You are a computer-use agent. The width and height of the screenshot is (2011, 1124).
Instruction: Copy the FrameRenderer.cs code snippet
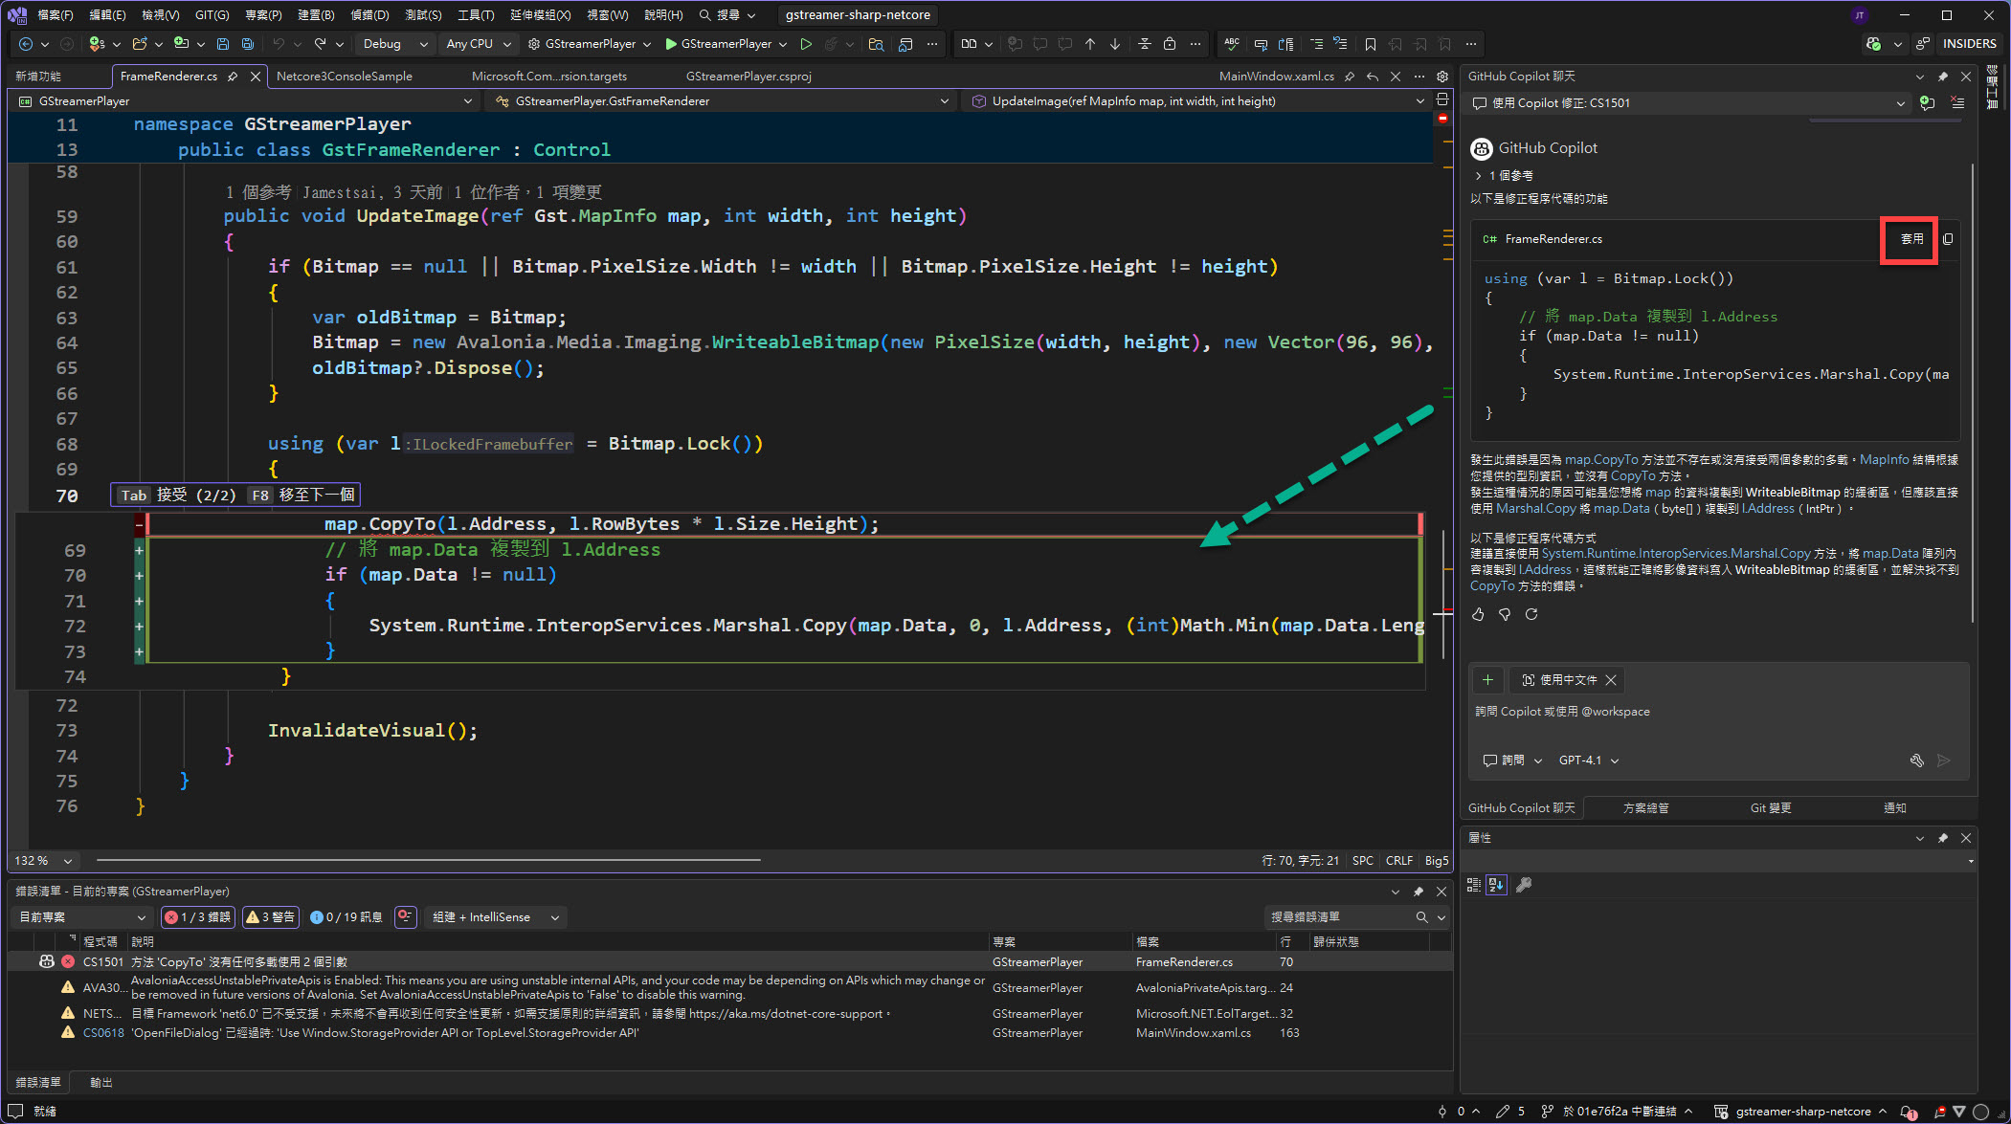click(x=1948, y=239)
